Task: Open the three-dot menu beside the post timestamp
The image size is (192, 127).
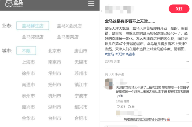Action: coord(187,61)
